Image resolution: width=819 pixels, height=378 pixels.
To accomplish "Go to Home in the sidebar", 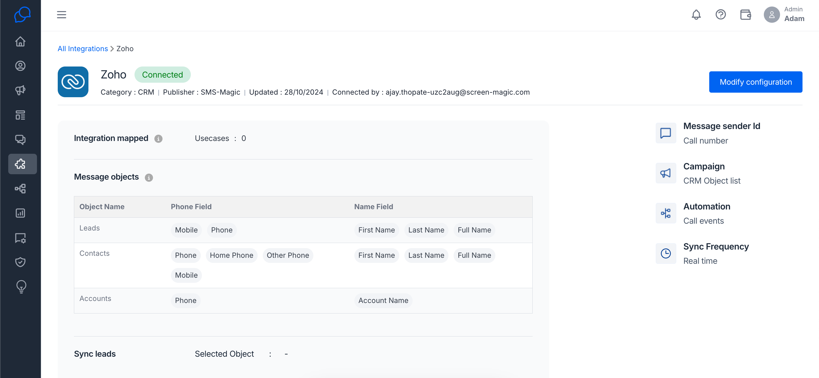I will tap(20, 41).
